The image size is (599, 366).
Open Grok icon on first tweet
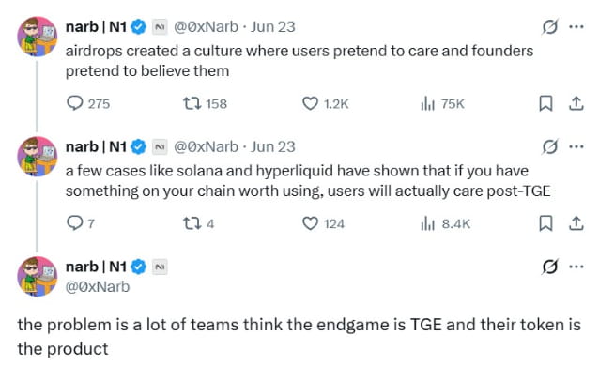pyautogui.click(x=550, y=26)
